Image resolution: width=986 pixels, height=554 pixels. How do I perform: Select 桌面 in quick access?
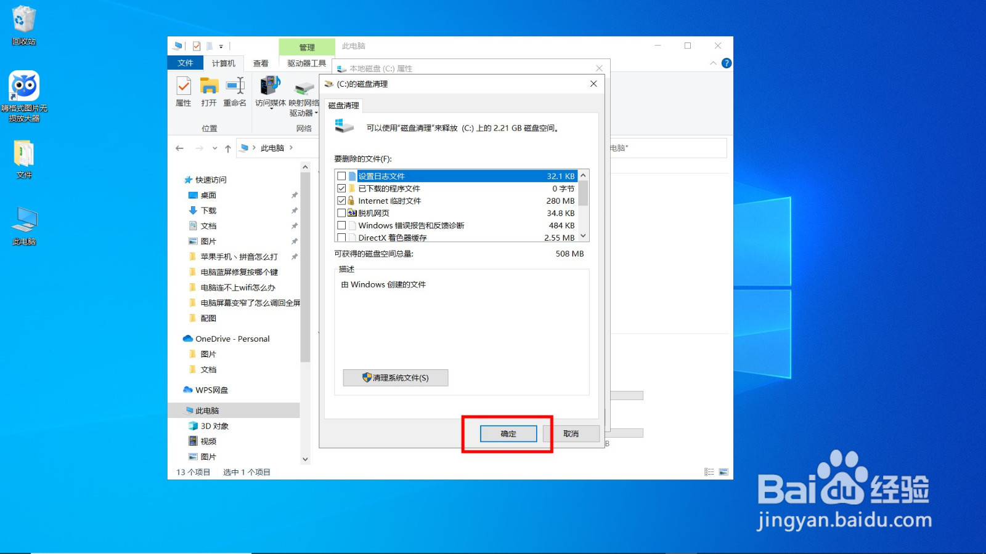pyautogui.click(x=208, y=195)
